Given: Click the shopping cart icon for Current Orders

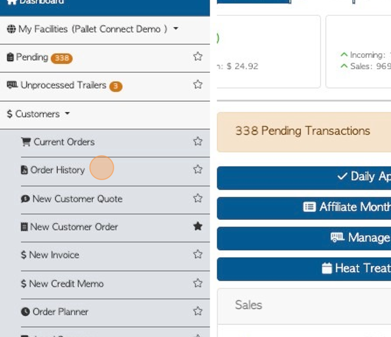Looking at the screenshot, I should [26, 142].
